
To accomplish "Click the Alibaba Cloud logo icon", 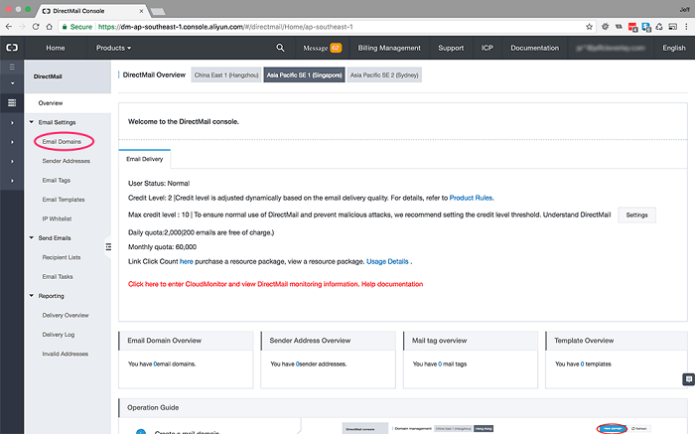I will (x=12, y=48).
